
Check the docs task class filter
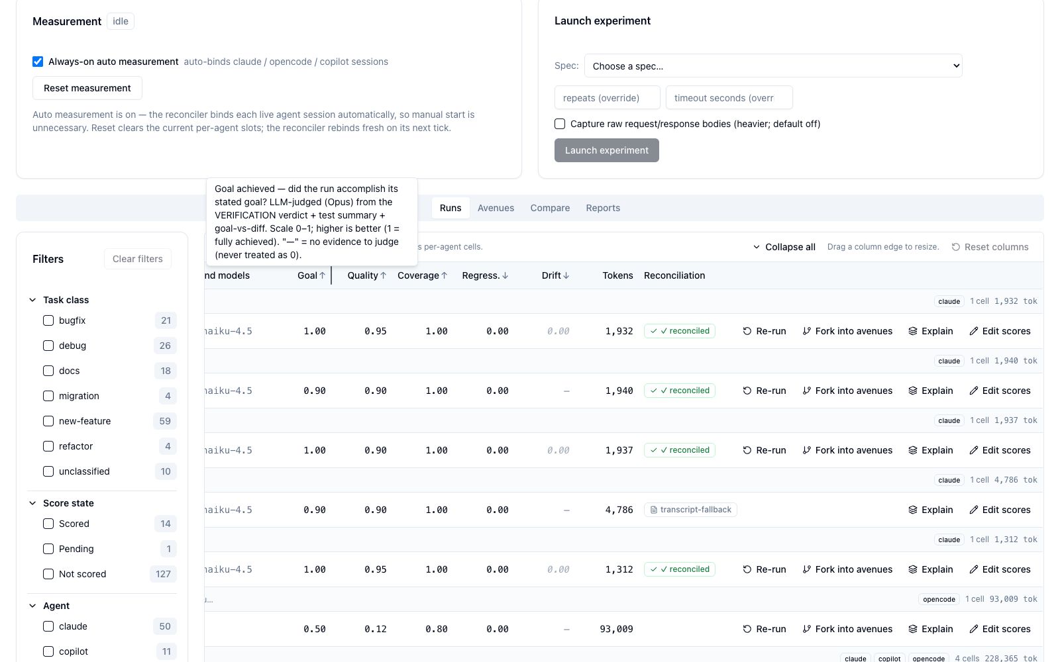(48, 371)
